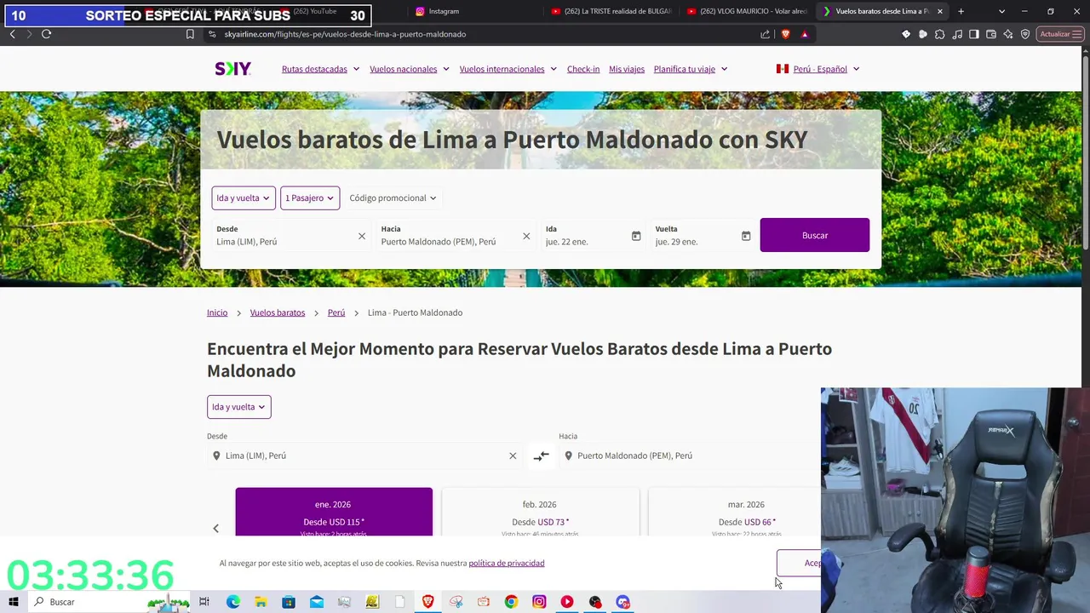
Task: Open the Leo AI sparkle icon
Action: [x=1008, y=34]
